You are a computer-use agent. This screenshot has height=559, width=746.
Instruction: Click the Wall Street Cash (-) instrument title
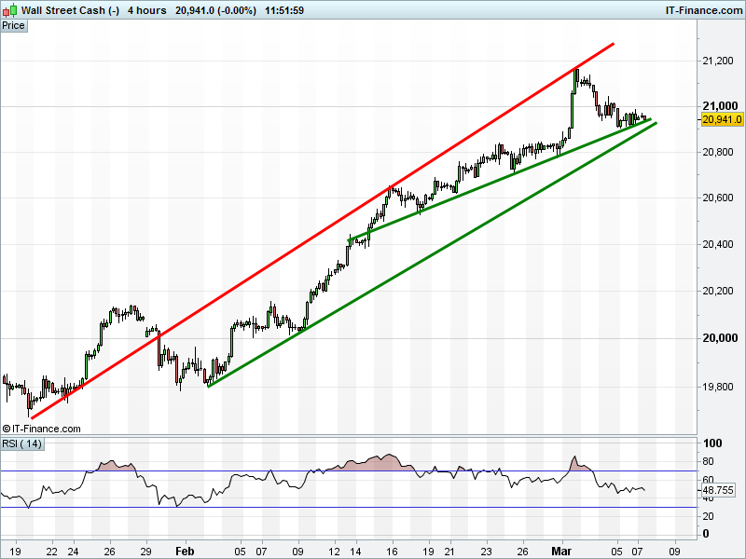click(71, 10)
